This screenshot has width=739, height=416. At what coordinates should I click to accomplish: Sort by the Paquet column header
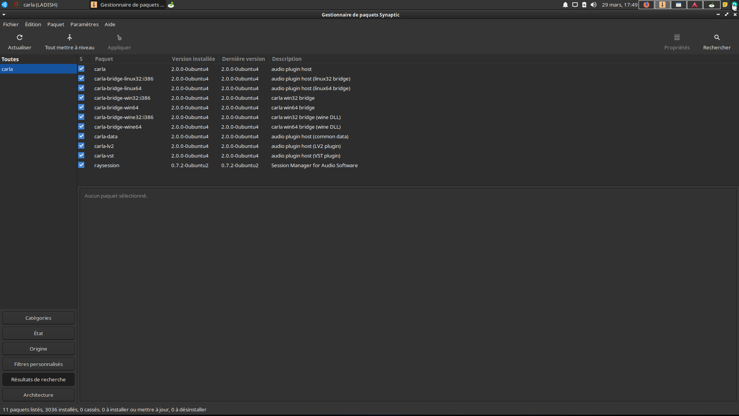click(104, 59)
